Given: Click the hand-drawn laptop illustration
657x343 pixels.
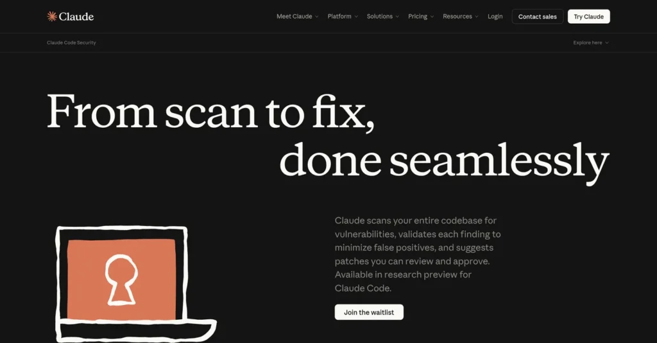Looking at the screenshot, I should point(136,284).
